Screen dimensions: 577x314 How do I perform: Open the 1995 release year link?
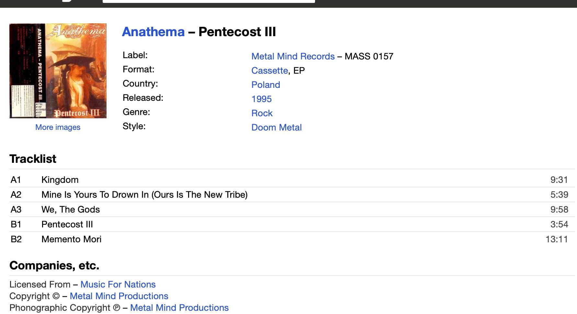[x=262, y=99]
